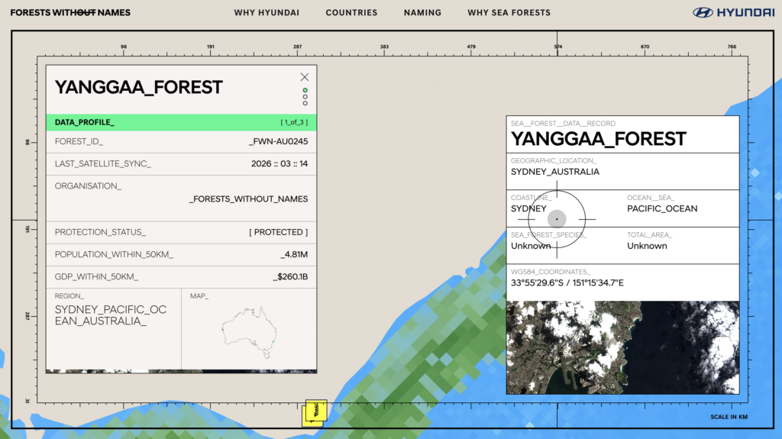Click the Forests Without Names logo
Image resolution: width=782 pixels, height=439 pixels.
[x=70, y=13]
